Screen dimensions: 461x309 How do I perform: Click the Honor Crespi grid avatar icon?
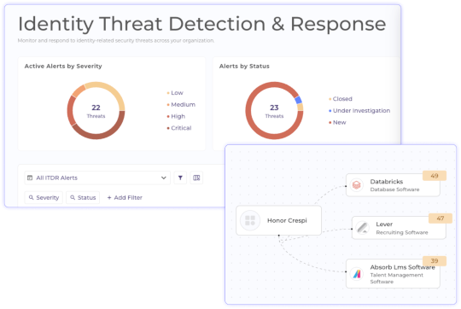(250, 220)
